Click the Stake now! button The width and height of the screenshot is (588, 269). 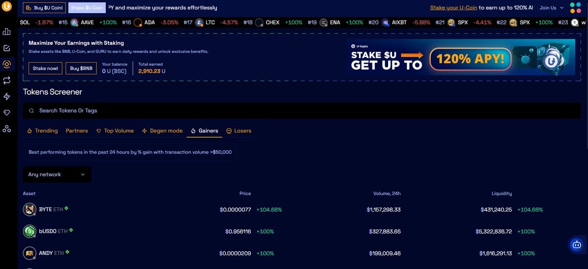46,68
